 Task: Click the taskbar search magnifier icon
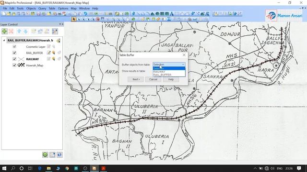[x=13, y=168]
